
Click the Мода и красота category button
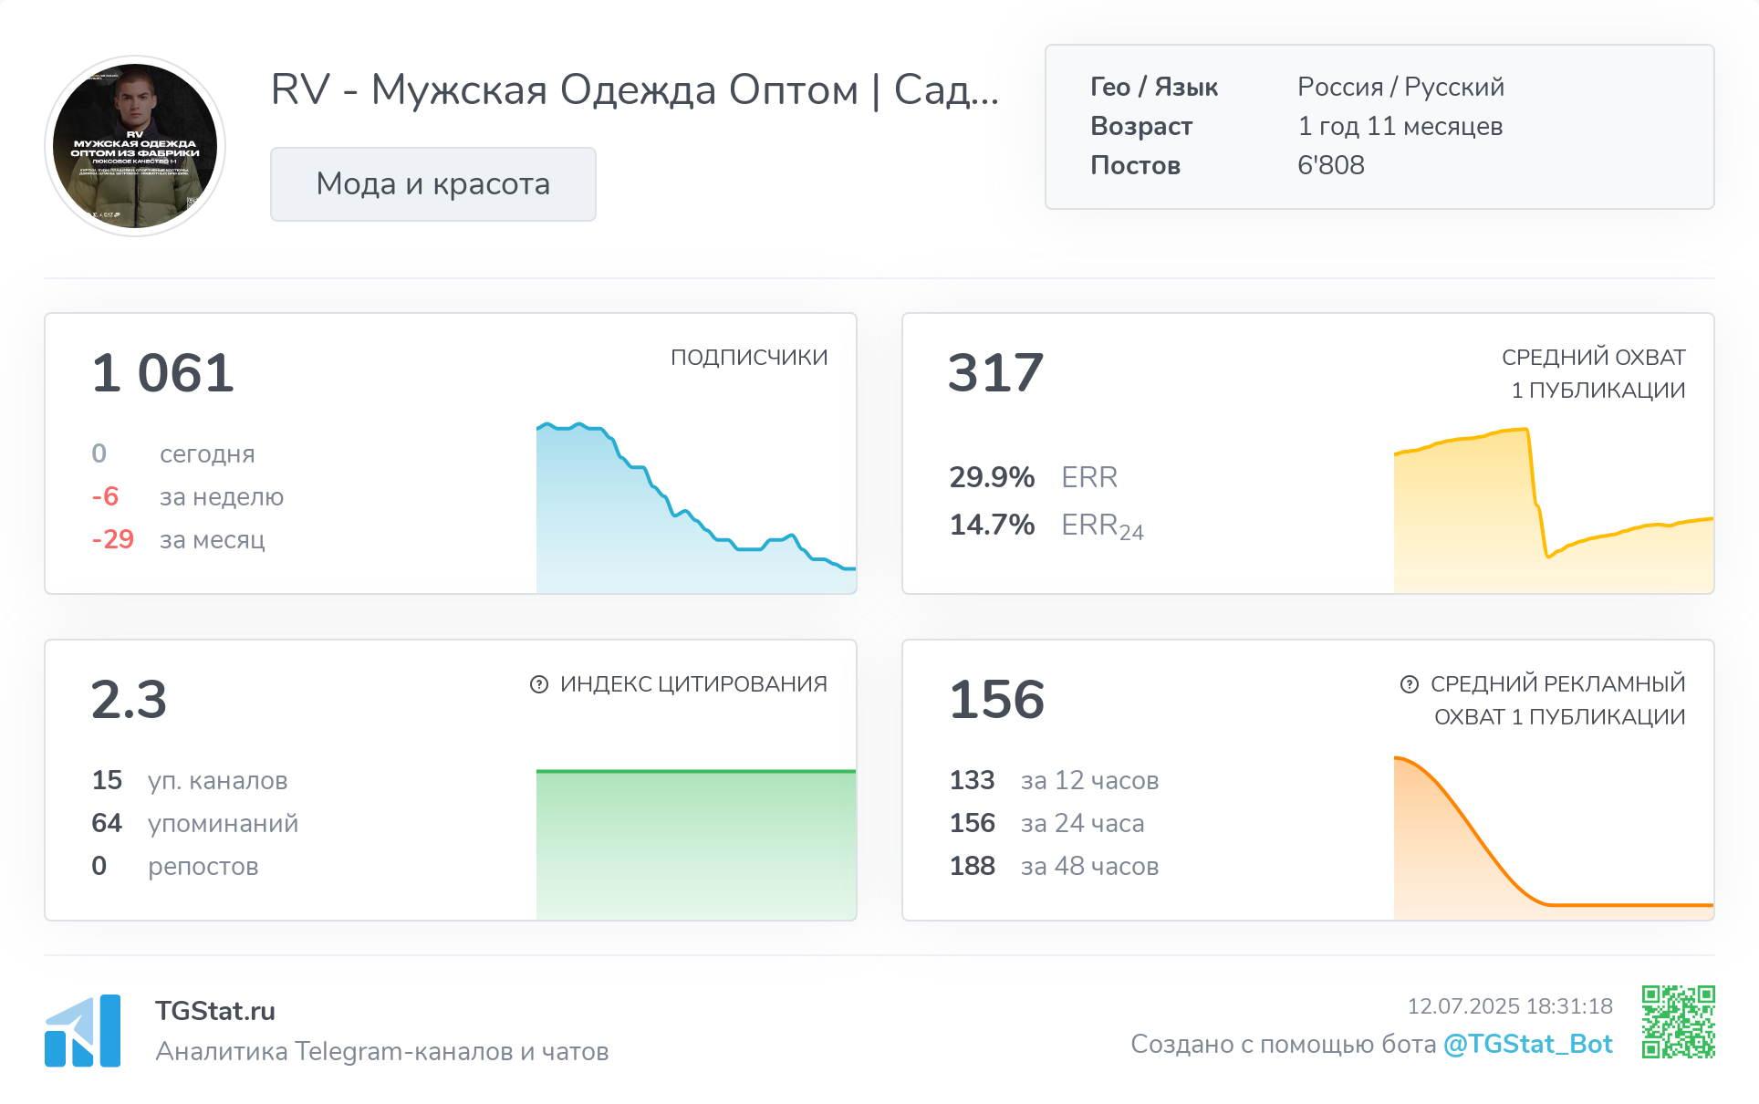point(433,184)
